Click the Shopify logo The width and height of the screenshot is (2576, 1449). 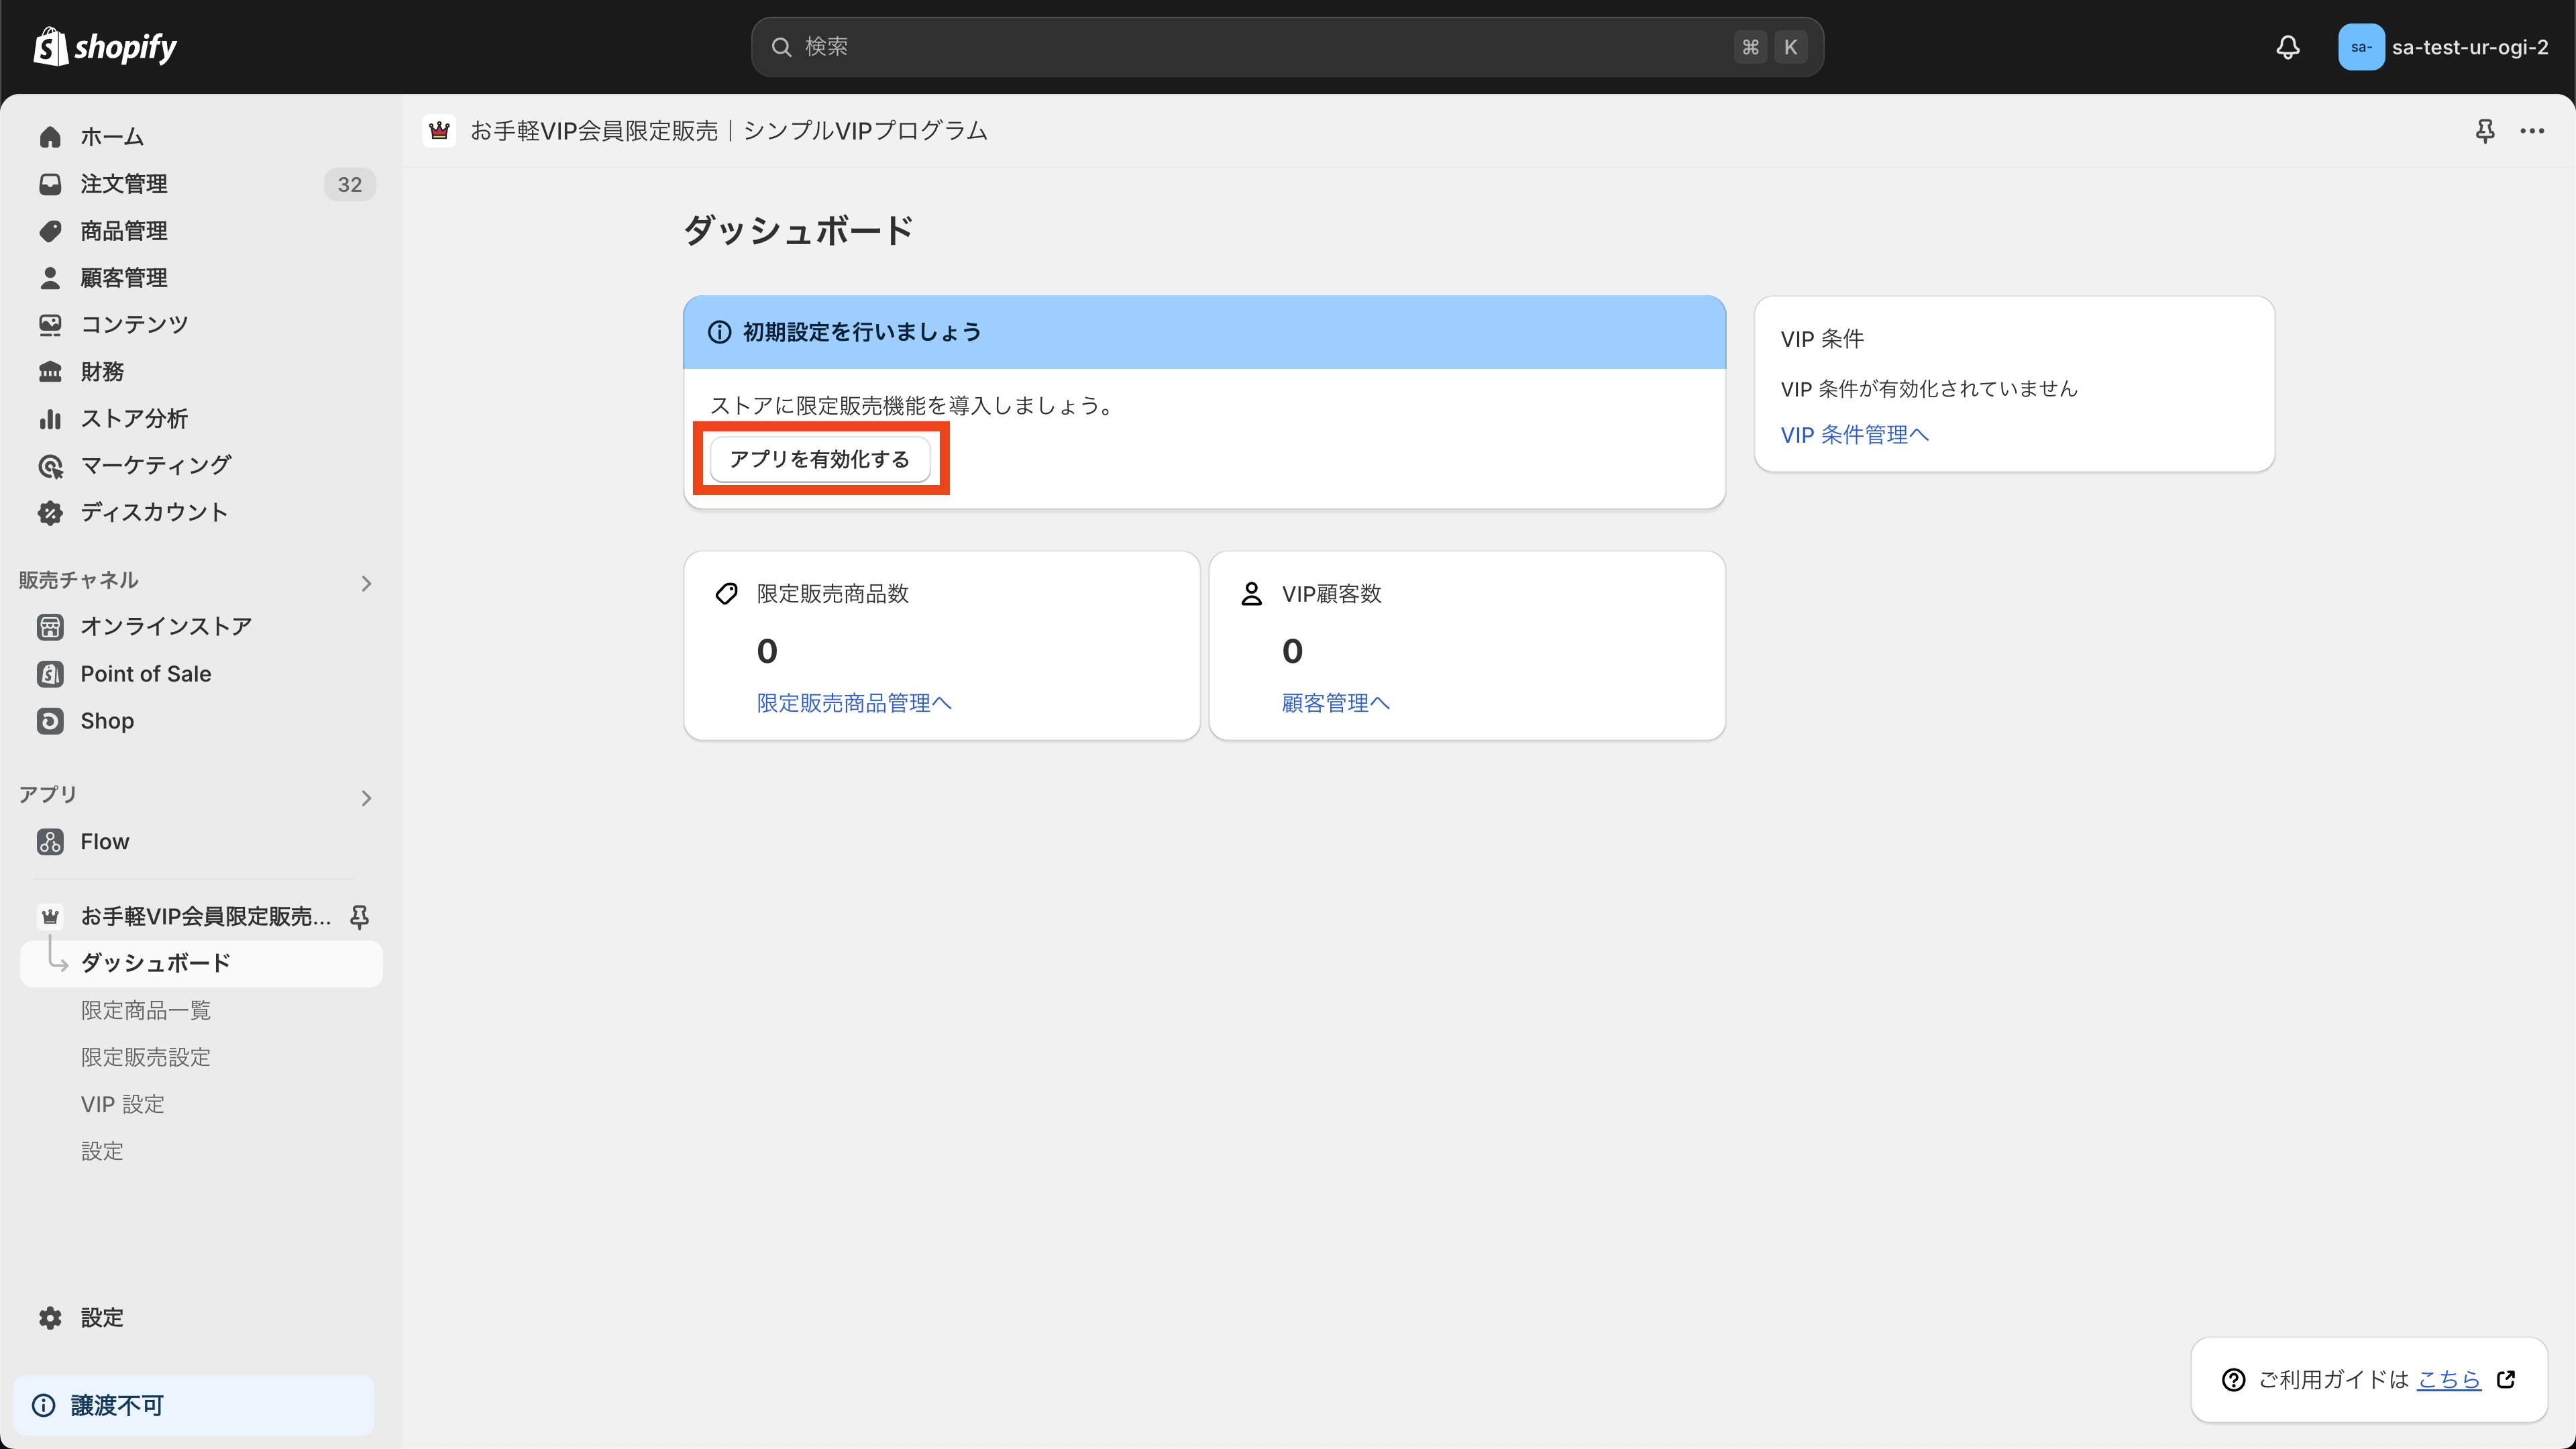[105, 47]
